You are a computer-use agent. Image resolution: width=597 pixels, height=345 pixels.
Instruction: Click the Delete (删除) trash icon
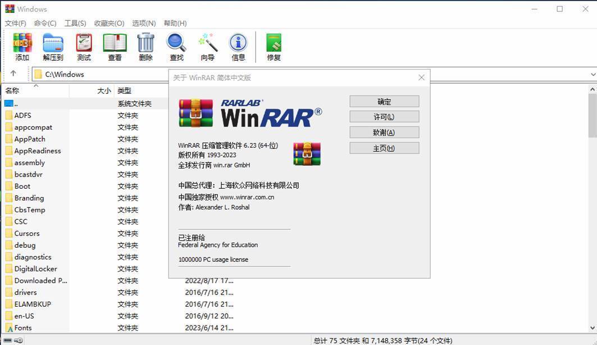145,47
